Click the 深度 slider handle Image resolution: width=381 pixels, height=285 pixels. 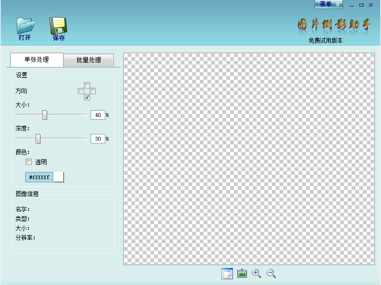pos(38,139)
